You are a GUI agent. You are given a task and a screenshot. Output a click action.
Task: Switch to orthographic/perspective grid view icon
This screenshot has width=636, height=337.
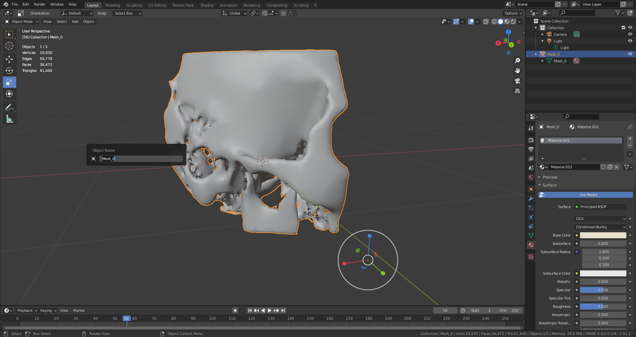coord(517,91)
